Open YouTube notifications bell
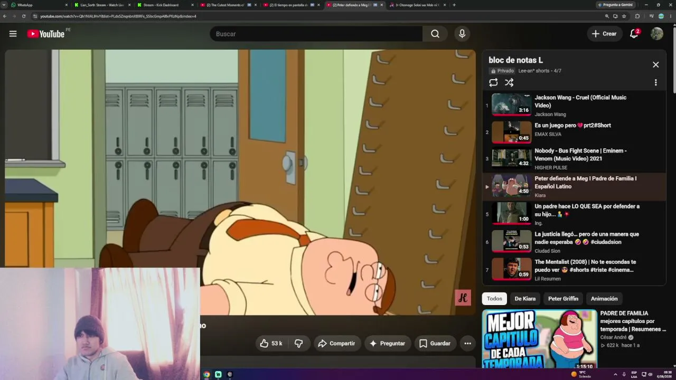Screen dimensions: 676x380 634,34
